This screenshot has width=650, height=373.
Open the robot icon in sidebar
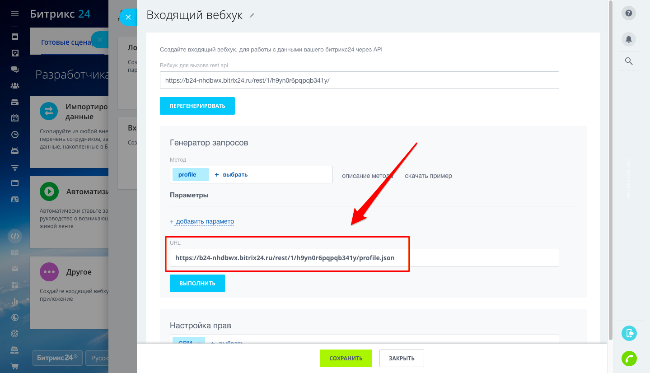(x=15, y=150)
